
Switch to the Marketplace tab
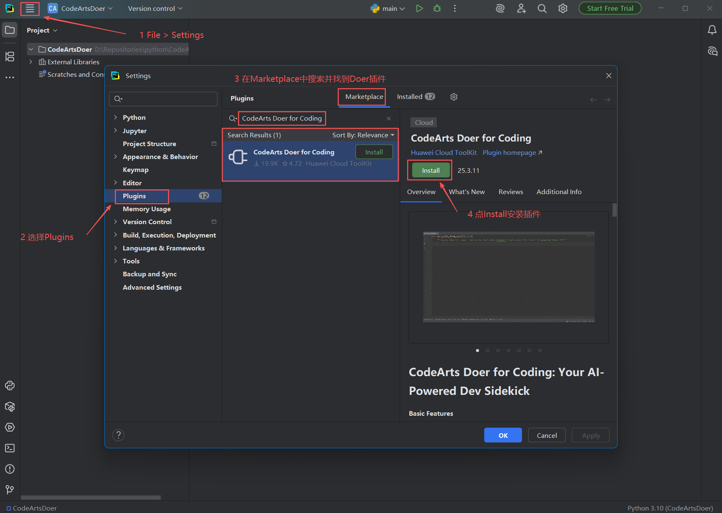(x=364, y=97)
